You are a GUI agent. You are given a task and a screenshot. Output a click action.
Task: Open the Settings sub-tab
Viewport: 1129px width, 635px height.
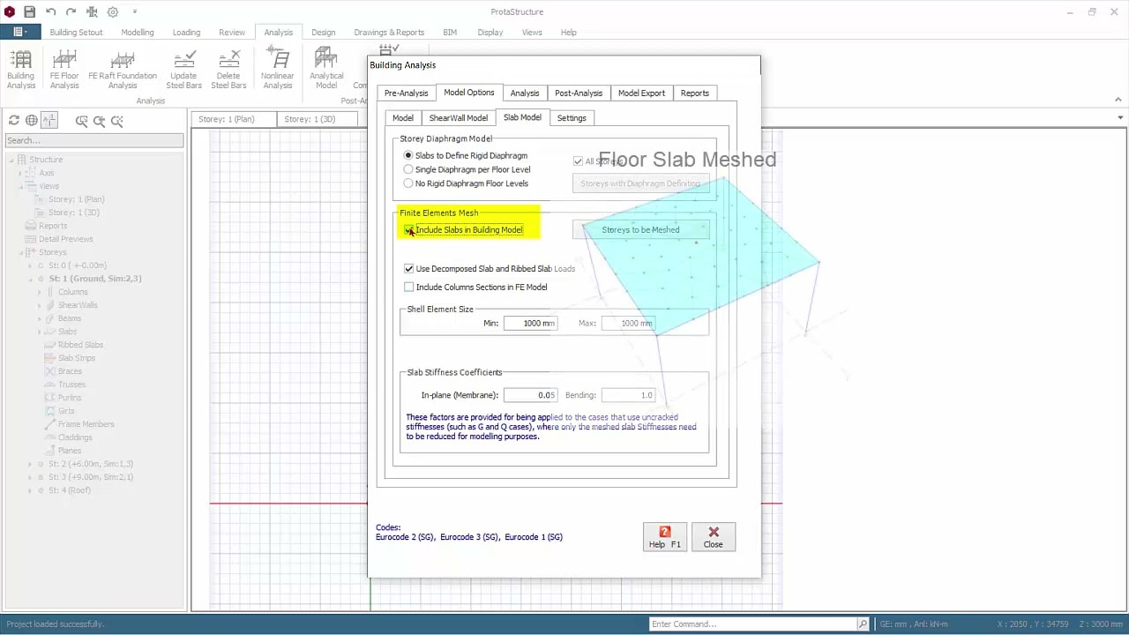(572, 117)
